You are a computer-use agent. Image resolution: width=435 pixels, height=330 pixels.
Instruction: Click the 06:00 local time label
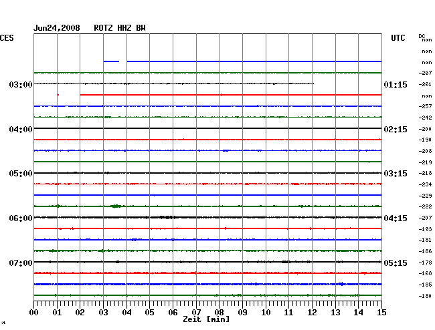click(21, 218)
